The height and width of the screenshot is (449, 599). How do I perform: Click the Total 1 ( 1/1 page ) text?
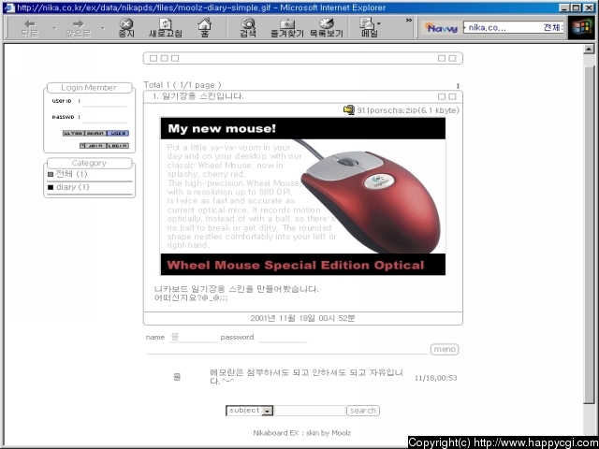[x=183, y=85]
